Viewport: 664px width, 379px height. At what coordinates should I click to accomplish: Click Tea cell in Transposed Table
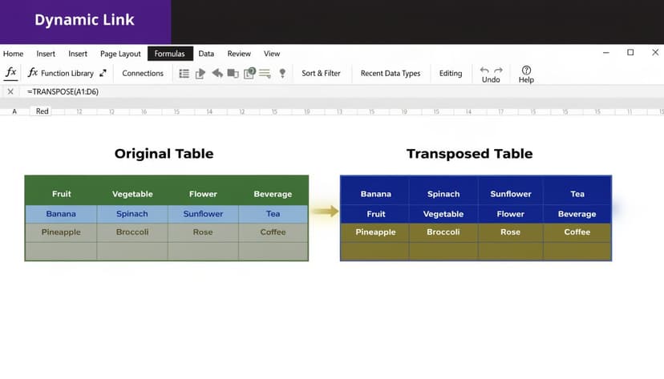(577, 194)
